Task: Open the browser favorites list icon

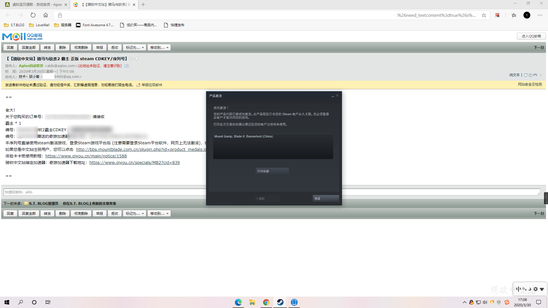Action: 514,15
